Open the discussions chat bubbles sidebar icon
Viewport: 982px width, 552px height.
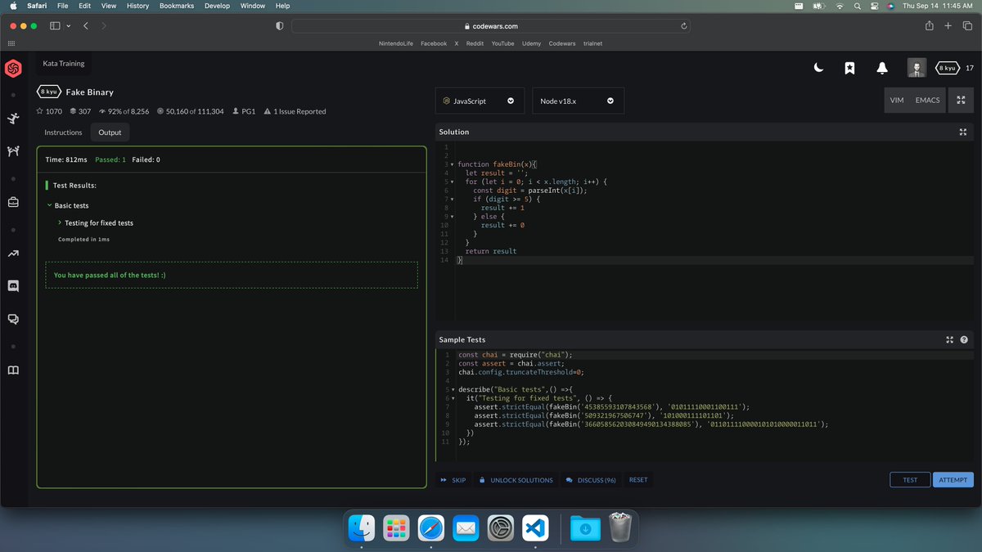click(x=12, y=319)
